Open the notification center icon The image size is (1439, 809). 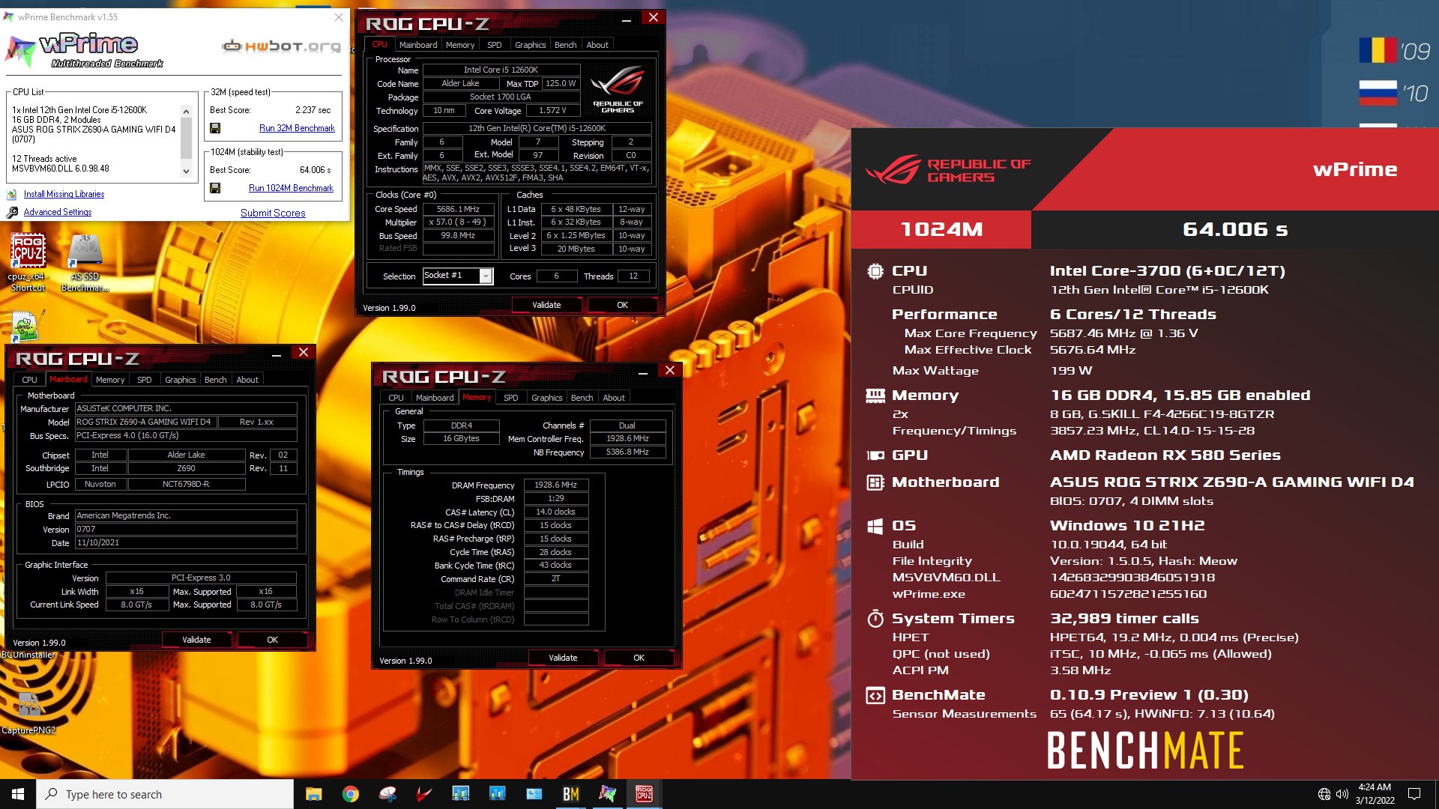[1414, 794]
